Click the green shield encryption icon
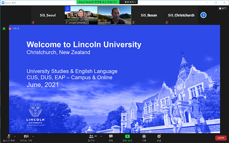This screenshot has width=229, height=143. [x=4, y=29]
